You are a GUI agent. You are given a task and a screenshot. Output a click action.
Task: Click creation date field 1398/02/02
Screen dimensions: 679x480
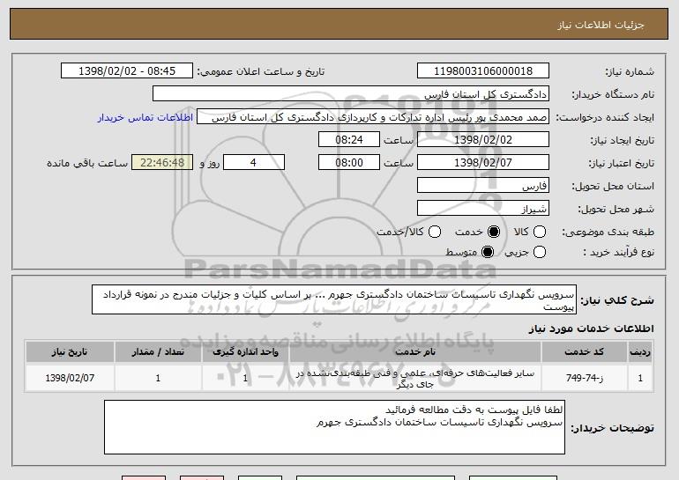(483, 140)
